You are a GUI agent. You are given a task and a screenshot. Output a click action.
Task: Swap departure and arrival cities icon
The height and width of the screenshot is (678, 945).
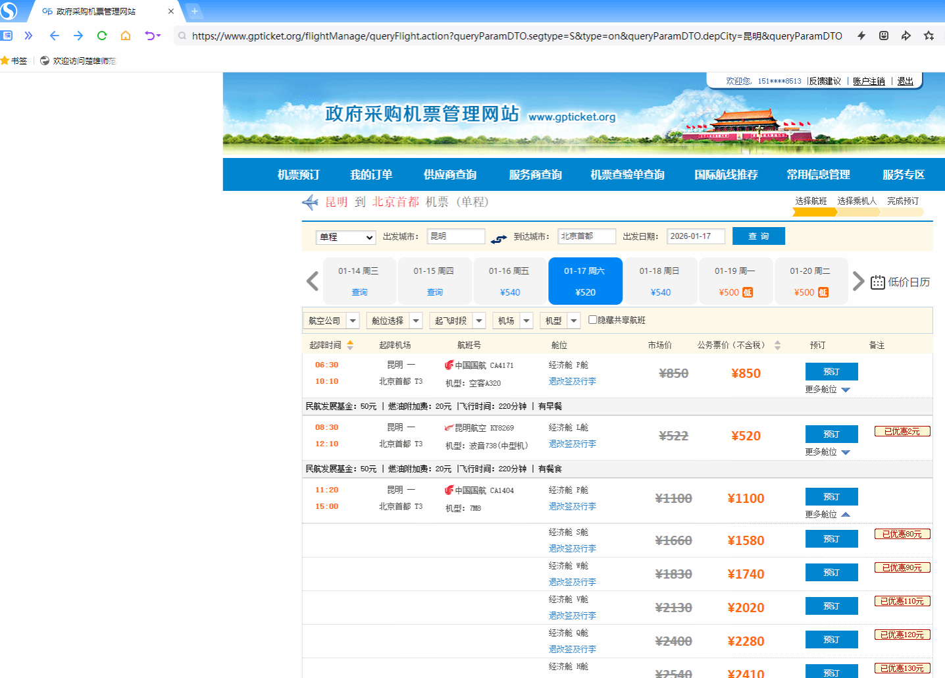499,238
